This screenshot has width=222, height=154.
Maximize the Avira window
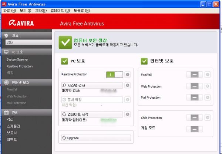tap(209, 4)
